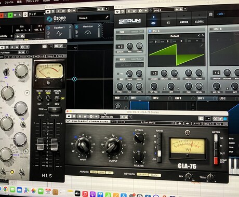Image resolution: width=239 pixels, height=197 pixels.
Task: Select CLA-76 ratio 20 button
Action: click(x=159, y=136)
